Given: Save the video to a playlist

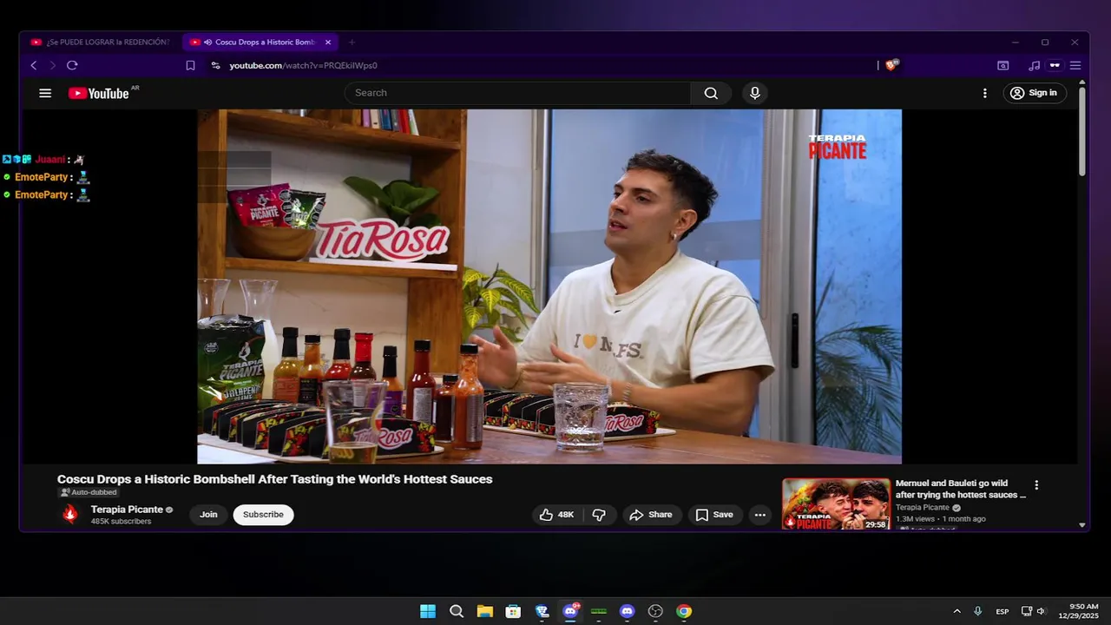Looking at the screenshot, I should click(x=714, y=515).
